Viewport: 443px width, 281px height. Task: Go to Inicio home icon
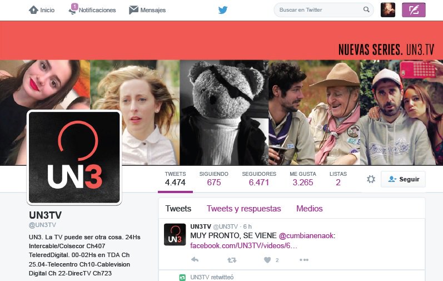pyautogui.click(x=33, y=10)
